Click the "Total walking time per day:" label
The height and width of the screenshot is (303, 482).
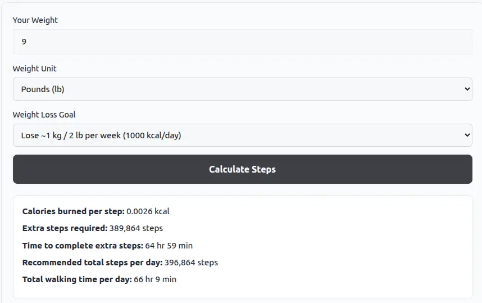(76, 279)
